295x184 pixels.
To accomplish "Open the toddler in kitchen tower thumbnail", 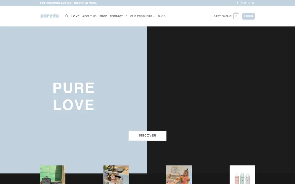I will [116, 175].
